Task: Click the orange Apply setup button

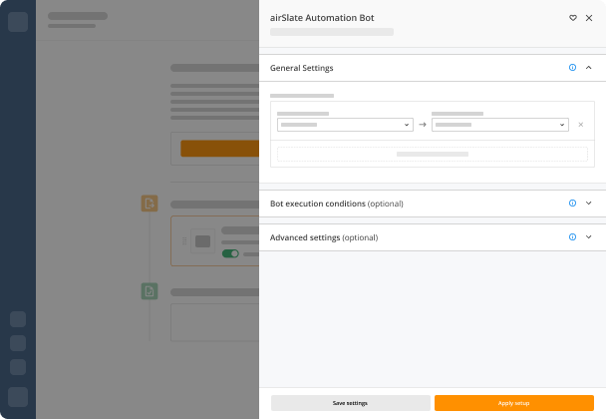Action: pos(514,403)
